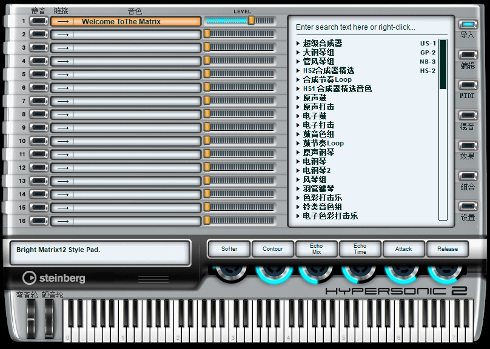The image size is (490, 349).
Task: Toggle mute button on channel 5
Action: pos(39,75)
